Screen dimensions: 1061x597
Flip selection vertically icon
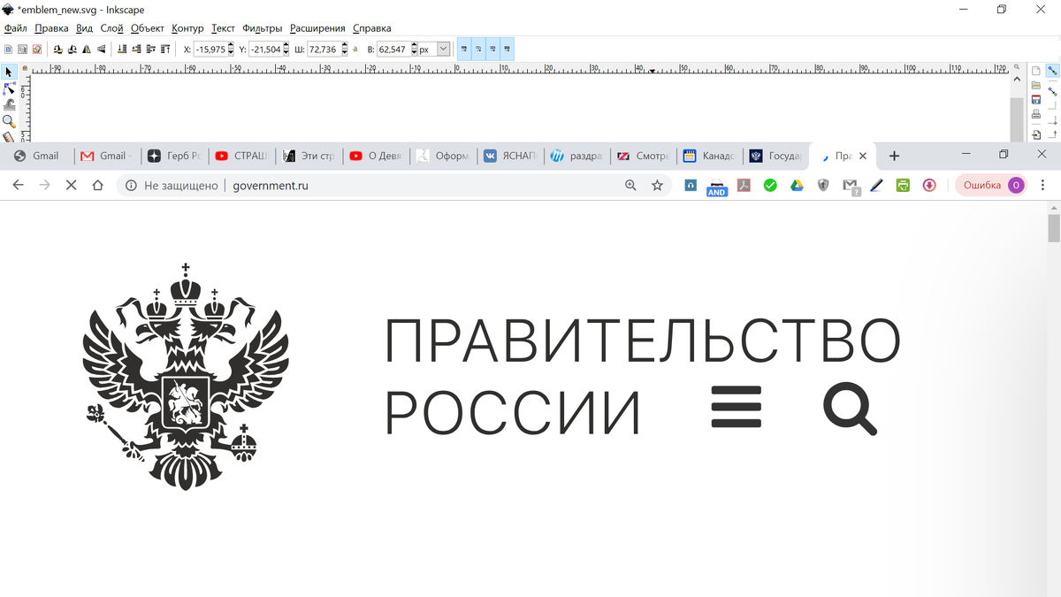(102, 50)
